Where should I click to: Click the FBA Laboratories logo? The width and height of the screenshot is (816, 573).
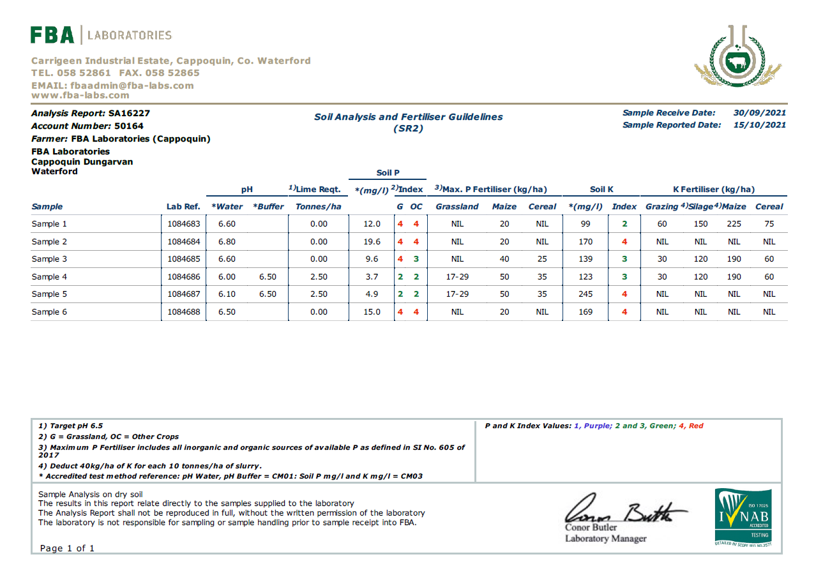tap(101, 35)
